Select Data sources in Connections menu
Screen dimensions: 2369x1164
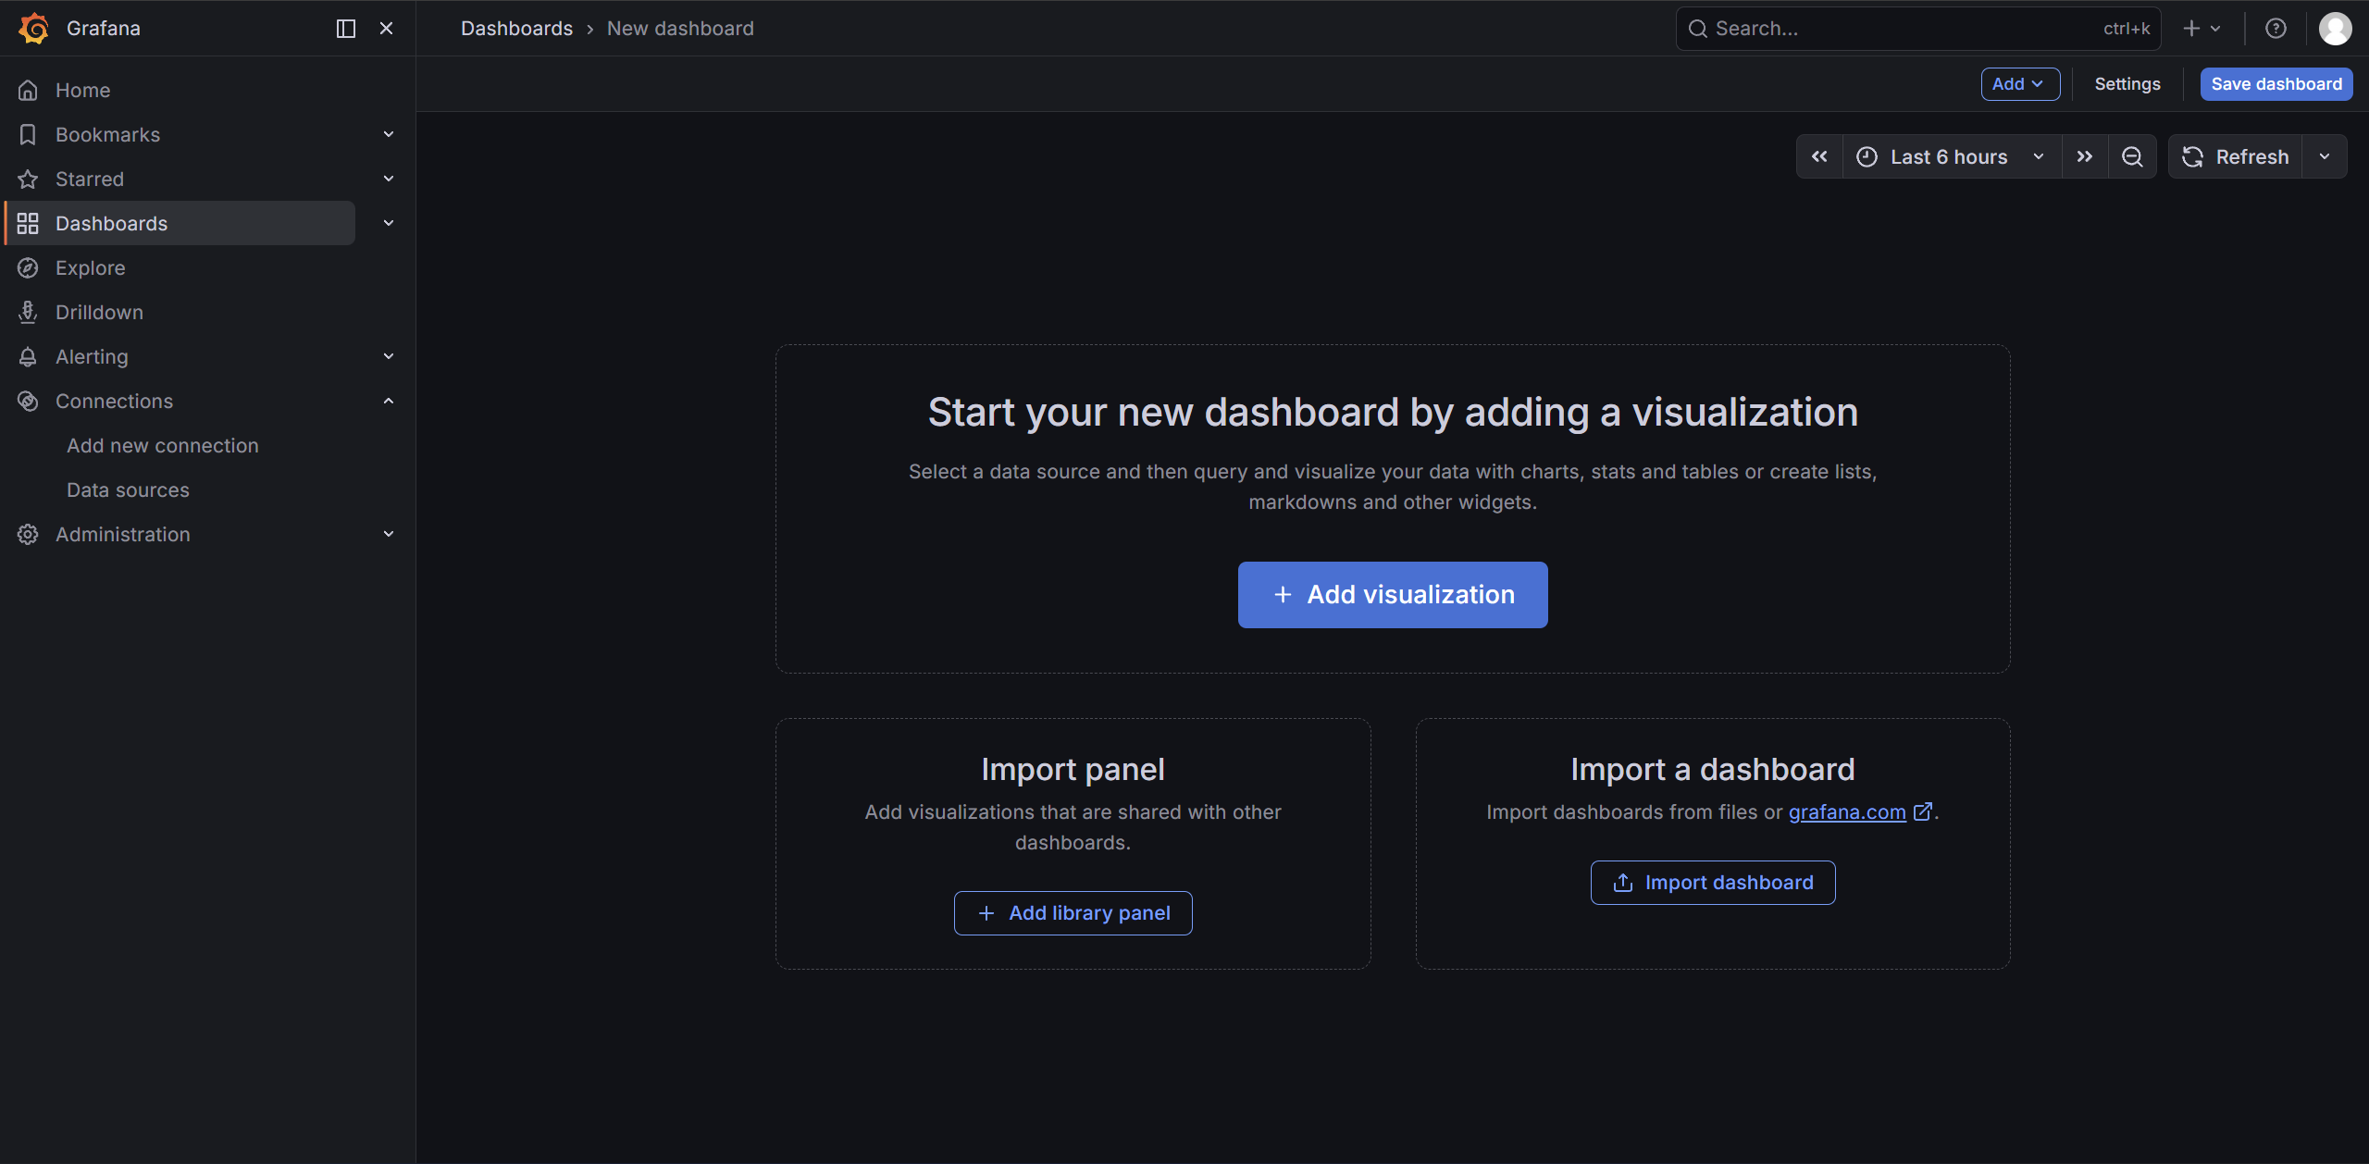128,490
